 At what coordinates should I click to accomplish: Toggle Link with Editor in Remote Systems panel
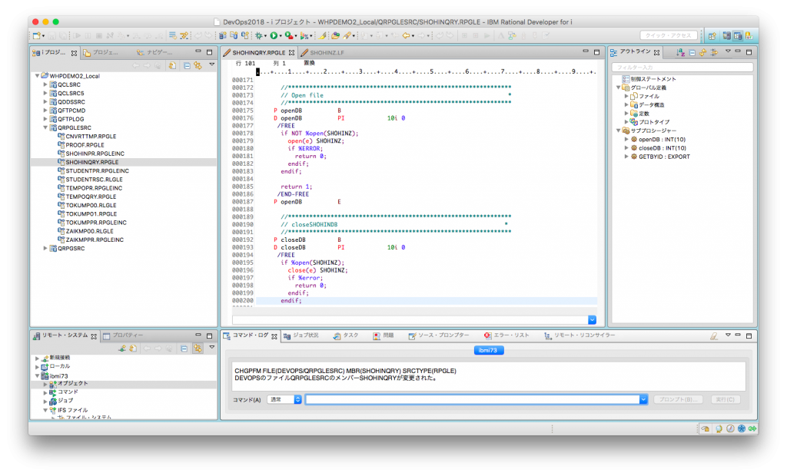pos(198,349)
